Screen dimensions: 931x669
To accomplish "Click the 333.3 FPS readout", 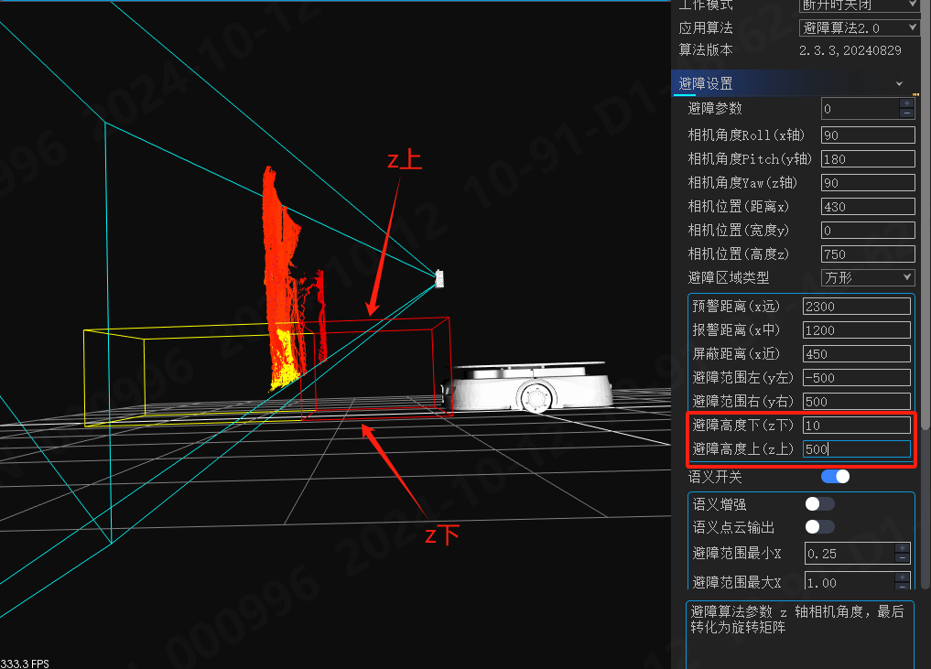I will point(25,664).
